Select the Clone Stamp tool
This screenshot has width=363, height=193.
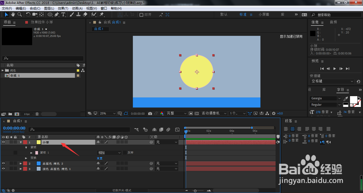point(78,14)
